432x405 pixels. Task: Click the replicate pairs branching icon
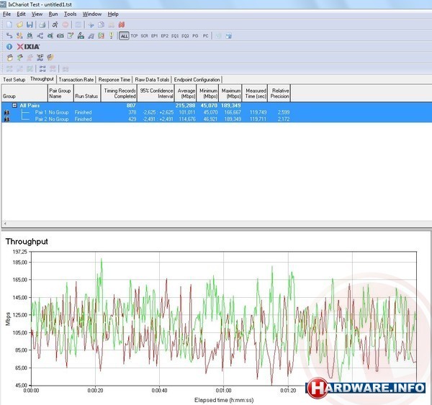click(40, 35)
